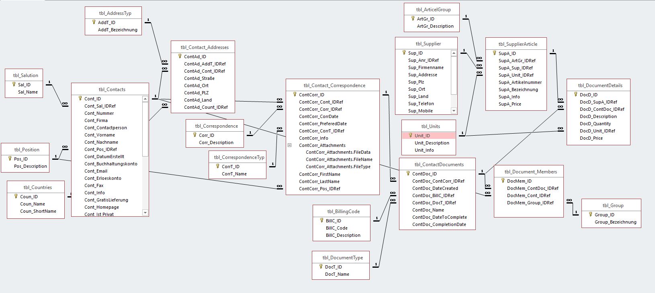Click the key icon next to CorrT_ID

[217, 166]
